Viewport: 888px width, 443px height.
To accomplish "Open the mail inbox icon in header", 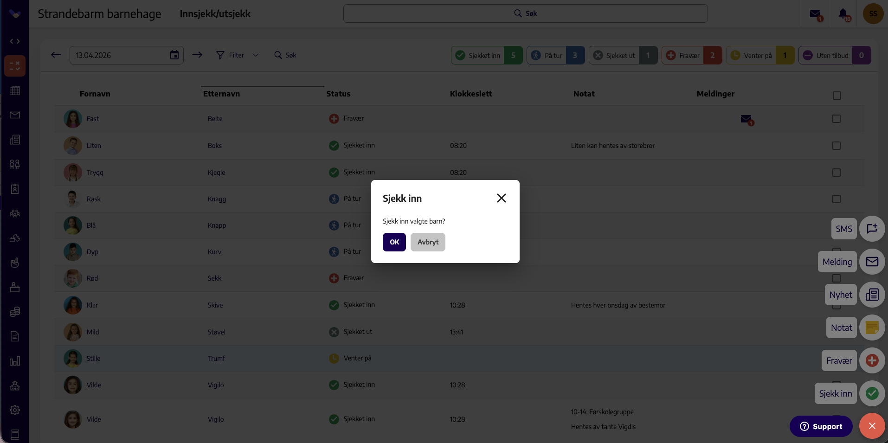I will [x=815, y=14].
